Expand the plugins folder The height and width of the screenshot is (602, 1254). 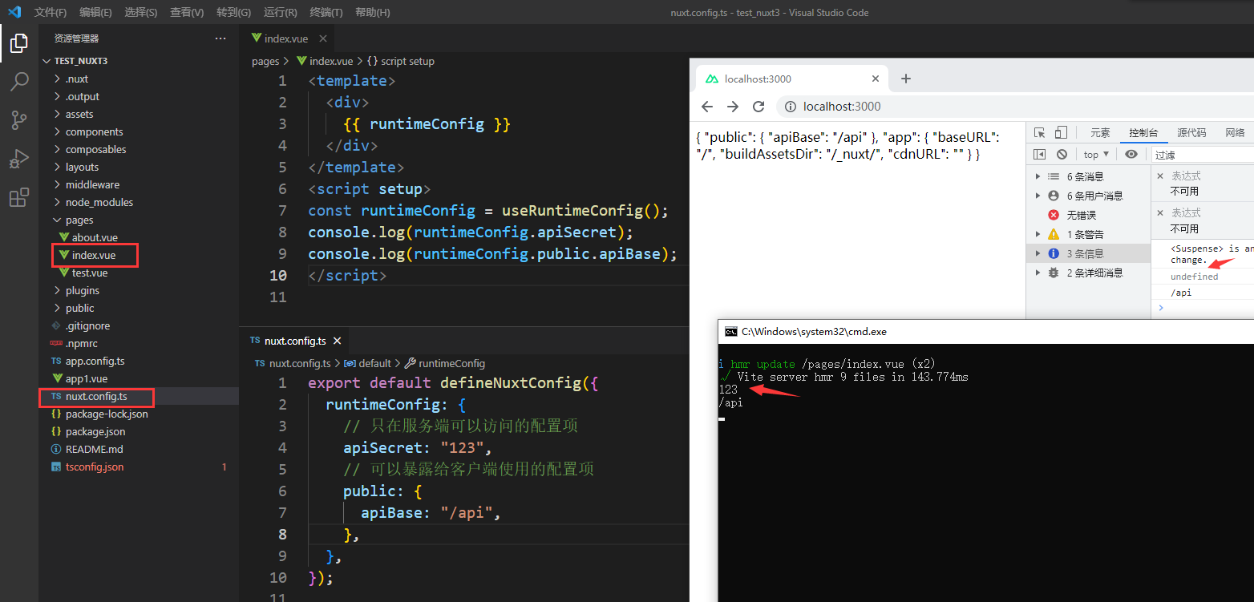[139, 290]
